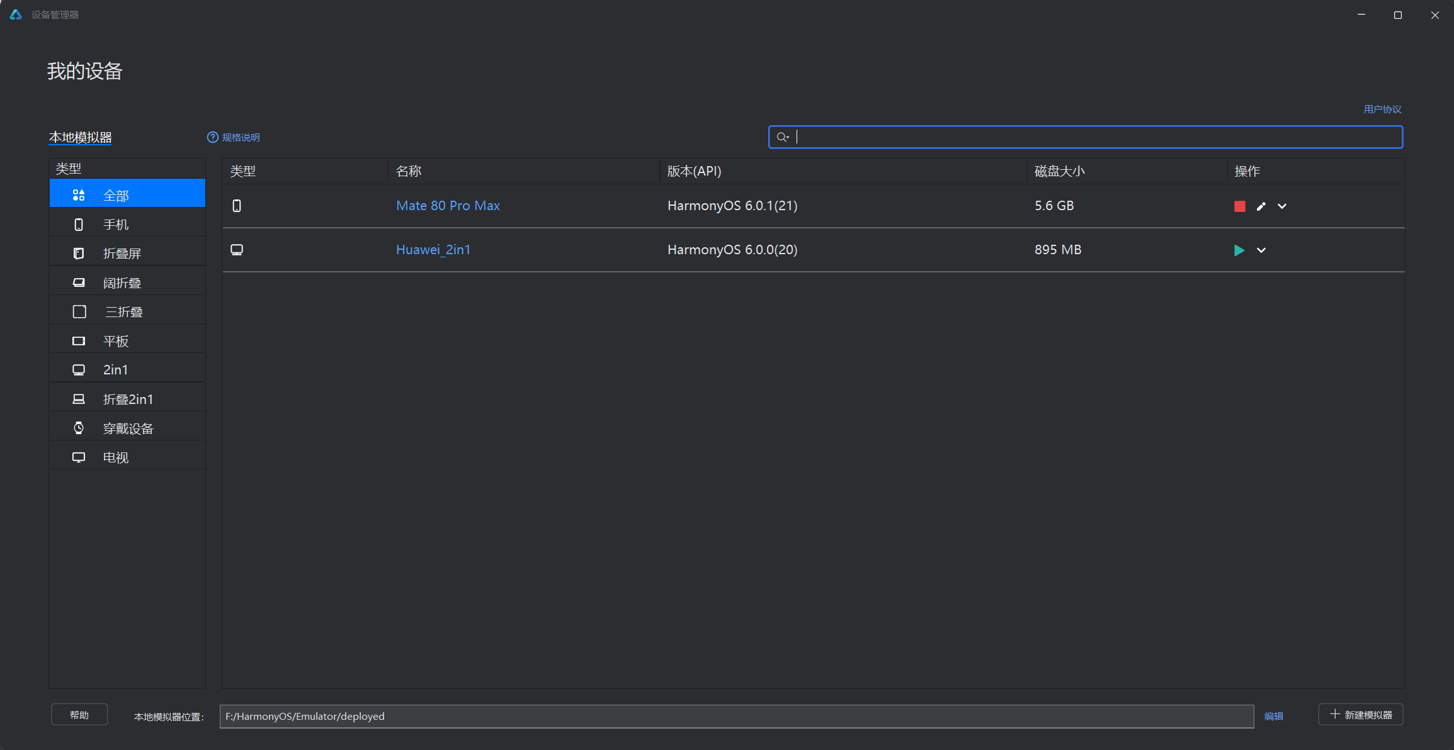Click the 帮助 help button
The height and width of the screenshot is (750, 1454).
click(79, 715)
